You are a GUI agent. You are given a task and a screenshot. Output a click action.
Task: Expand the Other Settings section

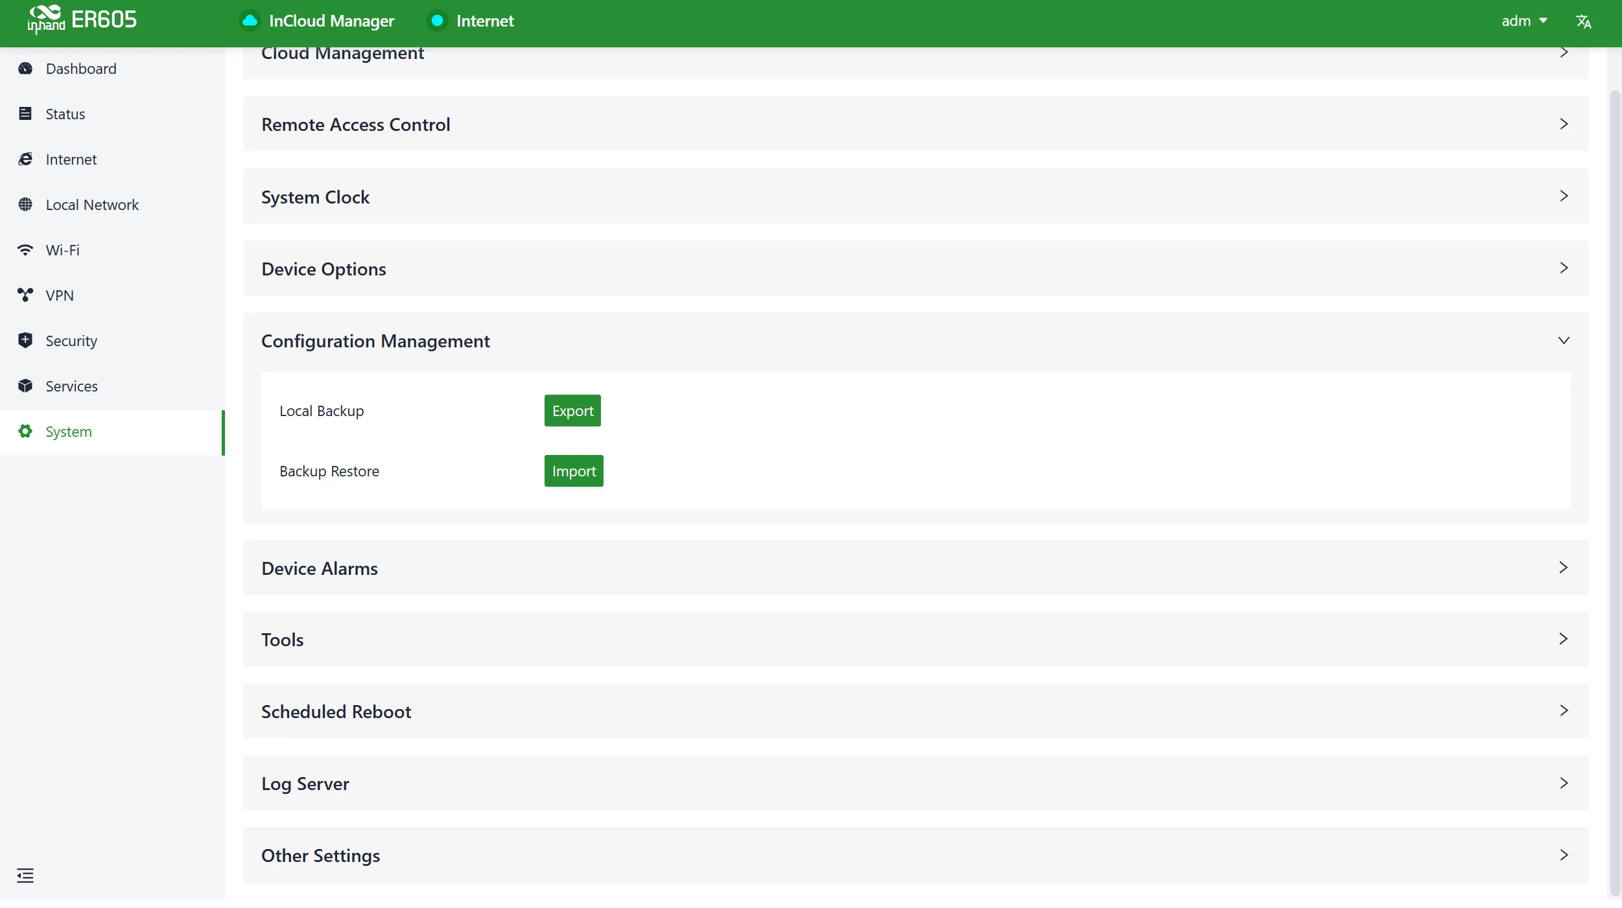point(915,855)
